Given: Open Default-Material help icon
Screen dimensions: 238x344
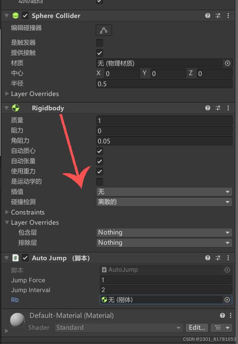Looking at the screenshot, I should point(222,315).
